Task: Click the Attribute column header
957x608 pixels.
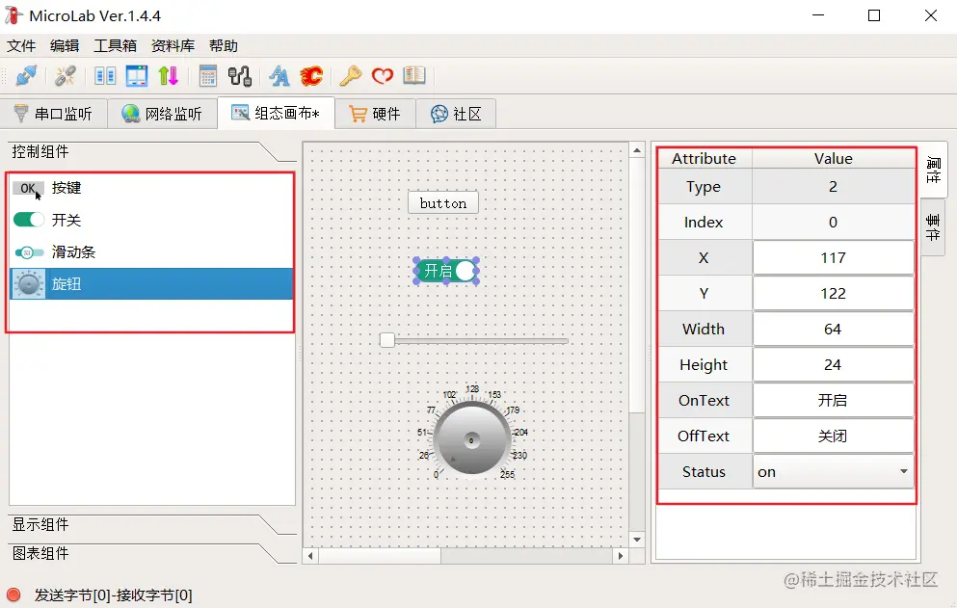Action: 704,159
